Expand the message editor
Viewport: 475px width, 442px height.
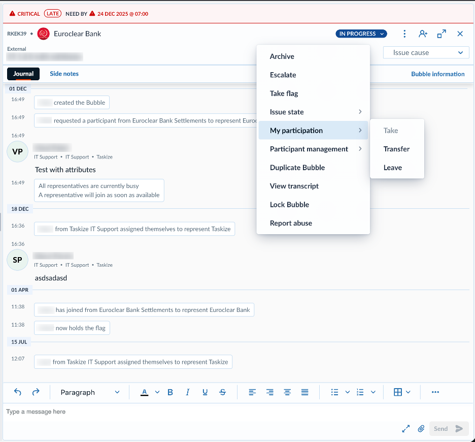[x=405, y=429]
